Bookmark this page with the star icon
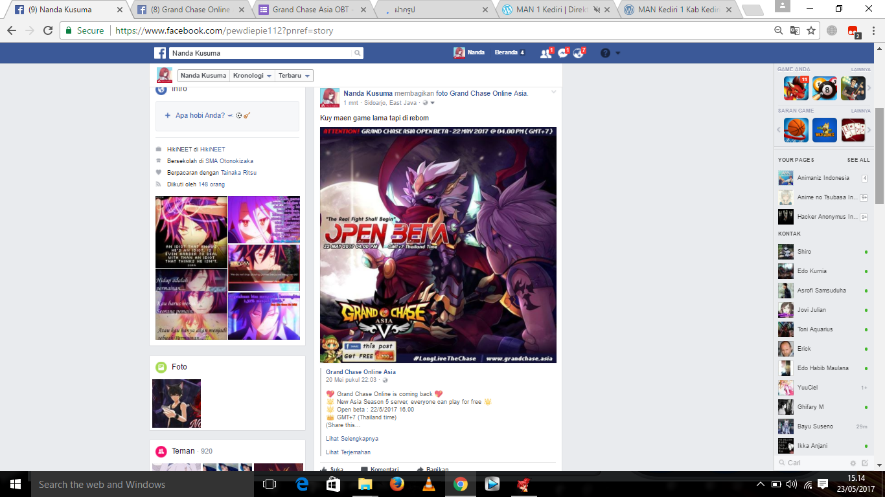This screenshot has width=885, height=497. point(810,30)
